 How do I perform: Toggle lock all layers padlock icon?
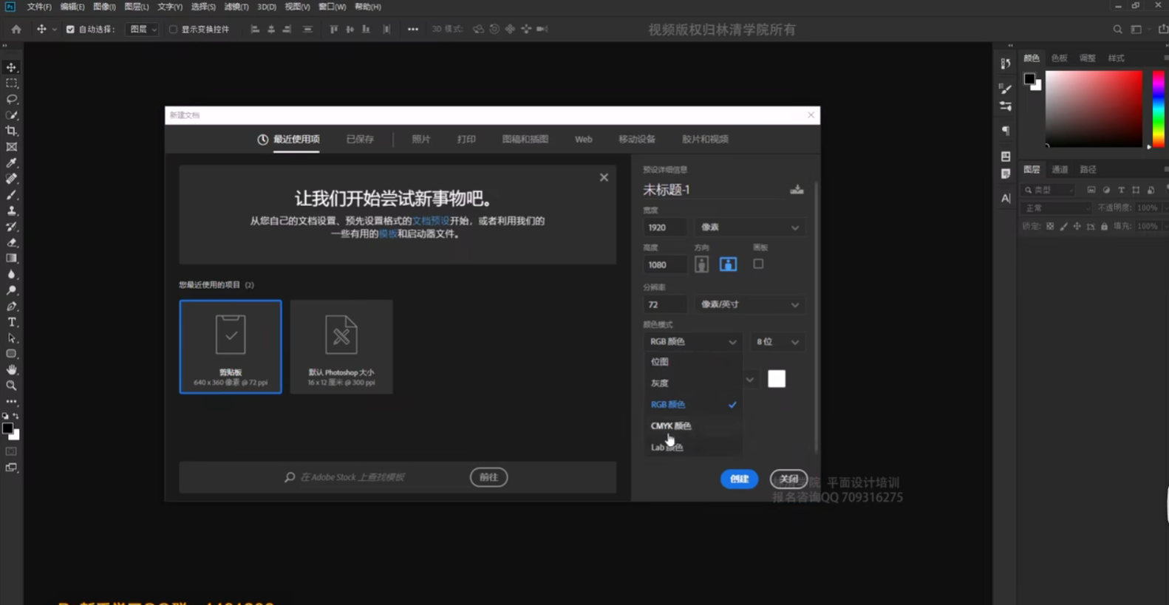1104,227
